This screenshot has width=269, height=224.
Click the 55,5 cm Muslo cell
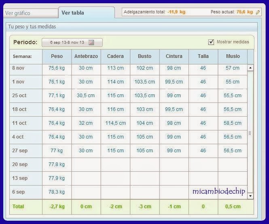[233, 96]
